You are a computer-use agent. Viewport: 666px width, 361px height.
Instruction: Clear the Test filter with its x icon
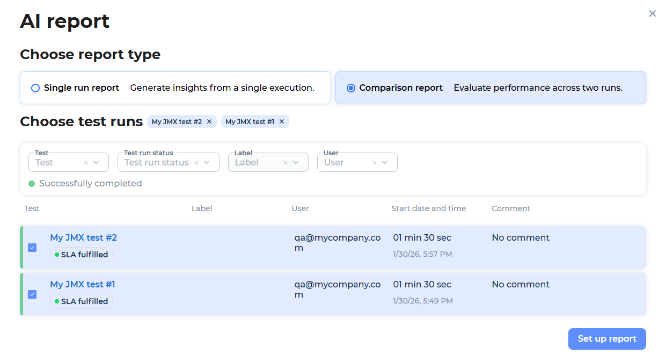(86, 163)
